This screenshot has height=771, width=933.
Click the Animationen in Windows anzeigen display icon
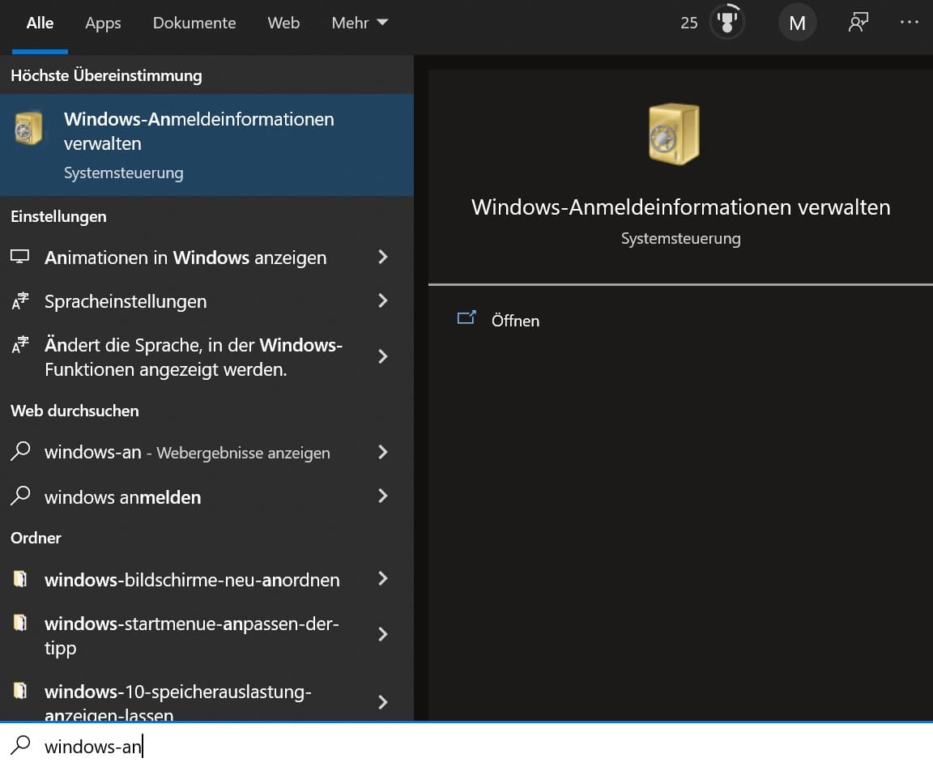coord(22,258)
